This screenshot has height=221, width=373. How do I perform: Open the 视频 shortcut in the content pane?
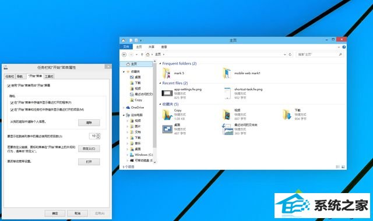coord(235,115)
